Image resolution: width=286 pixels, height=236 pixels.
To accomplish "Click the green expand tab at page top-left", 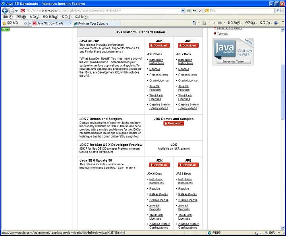I will (x=5, y=29).
